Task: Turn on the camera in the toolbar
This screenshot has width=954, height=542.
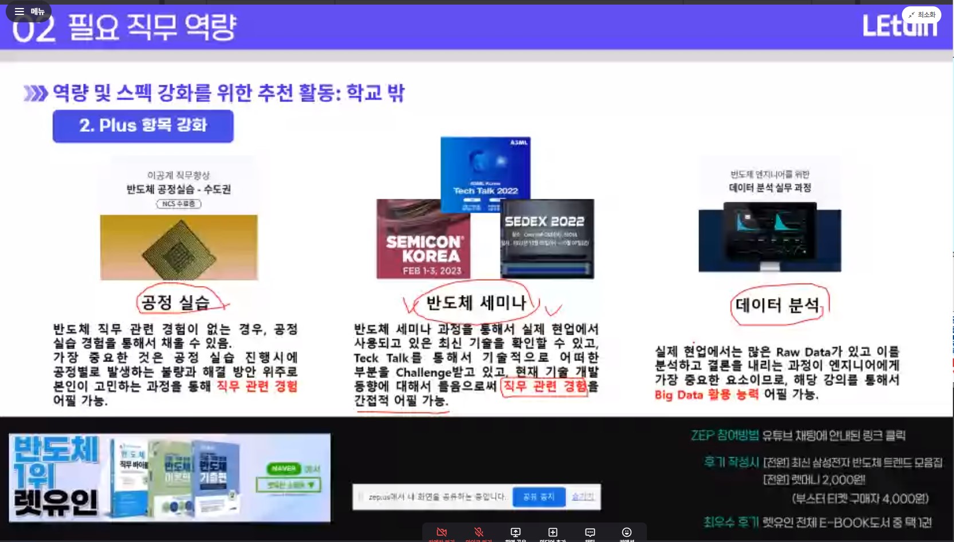Action: coord(441,533)
